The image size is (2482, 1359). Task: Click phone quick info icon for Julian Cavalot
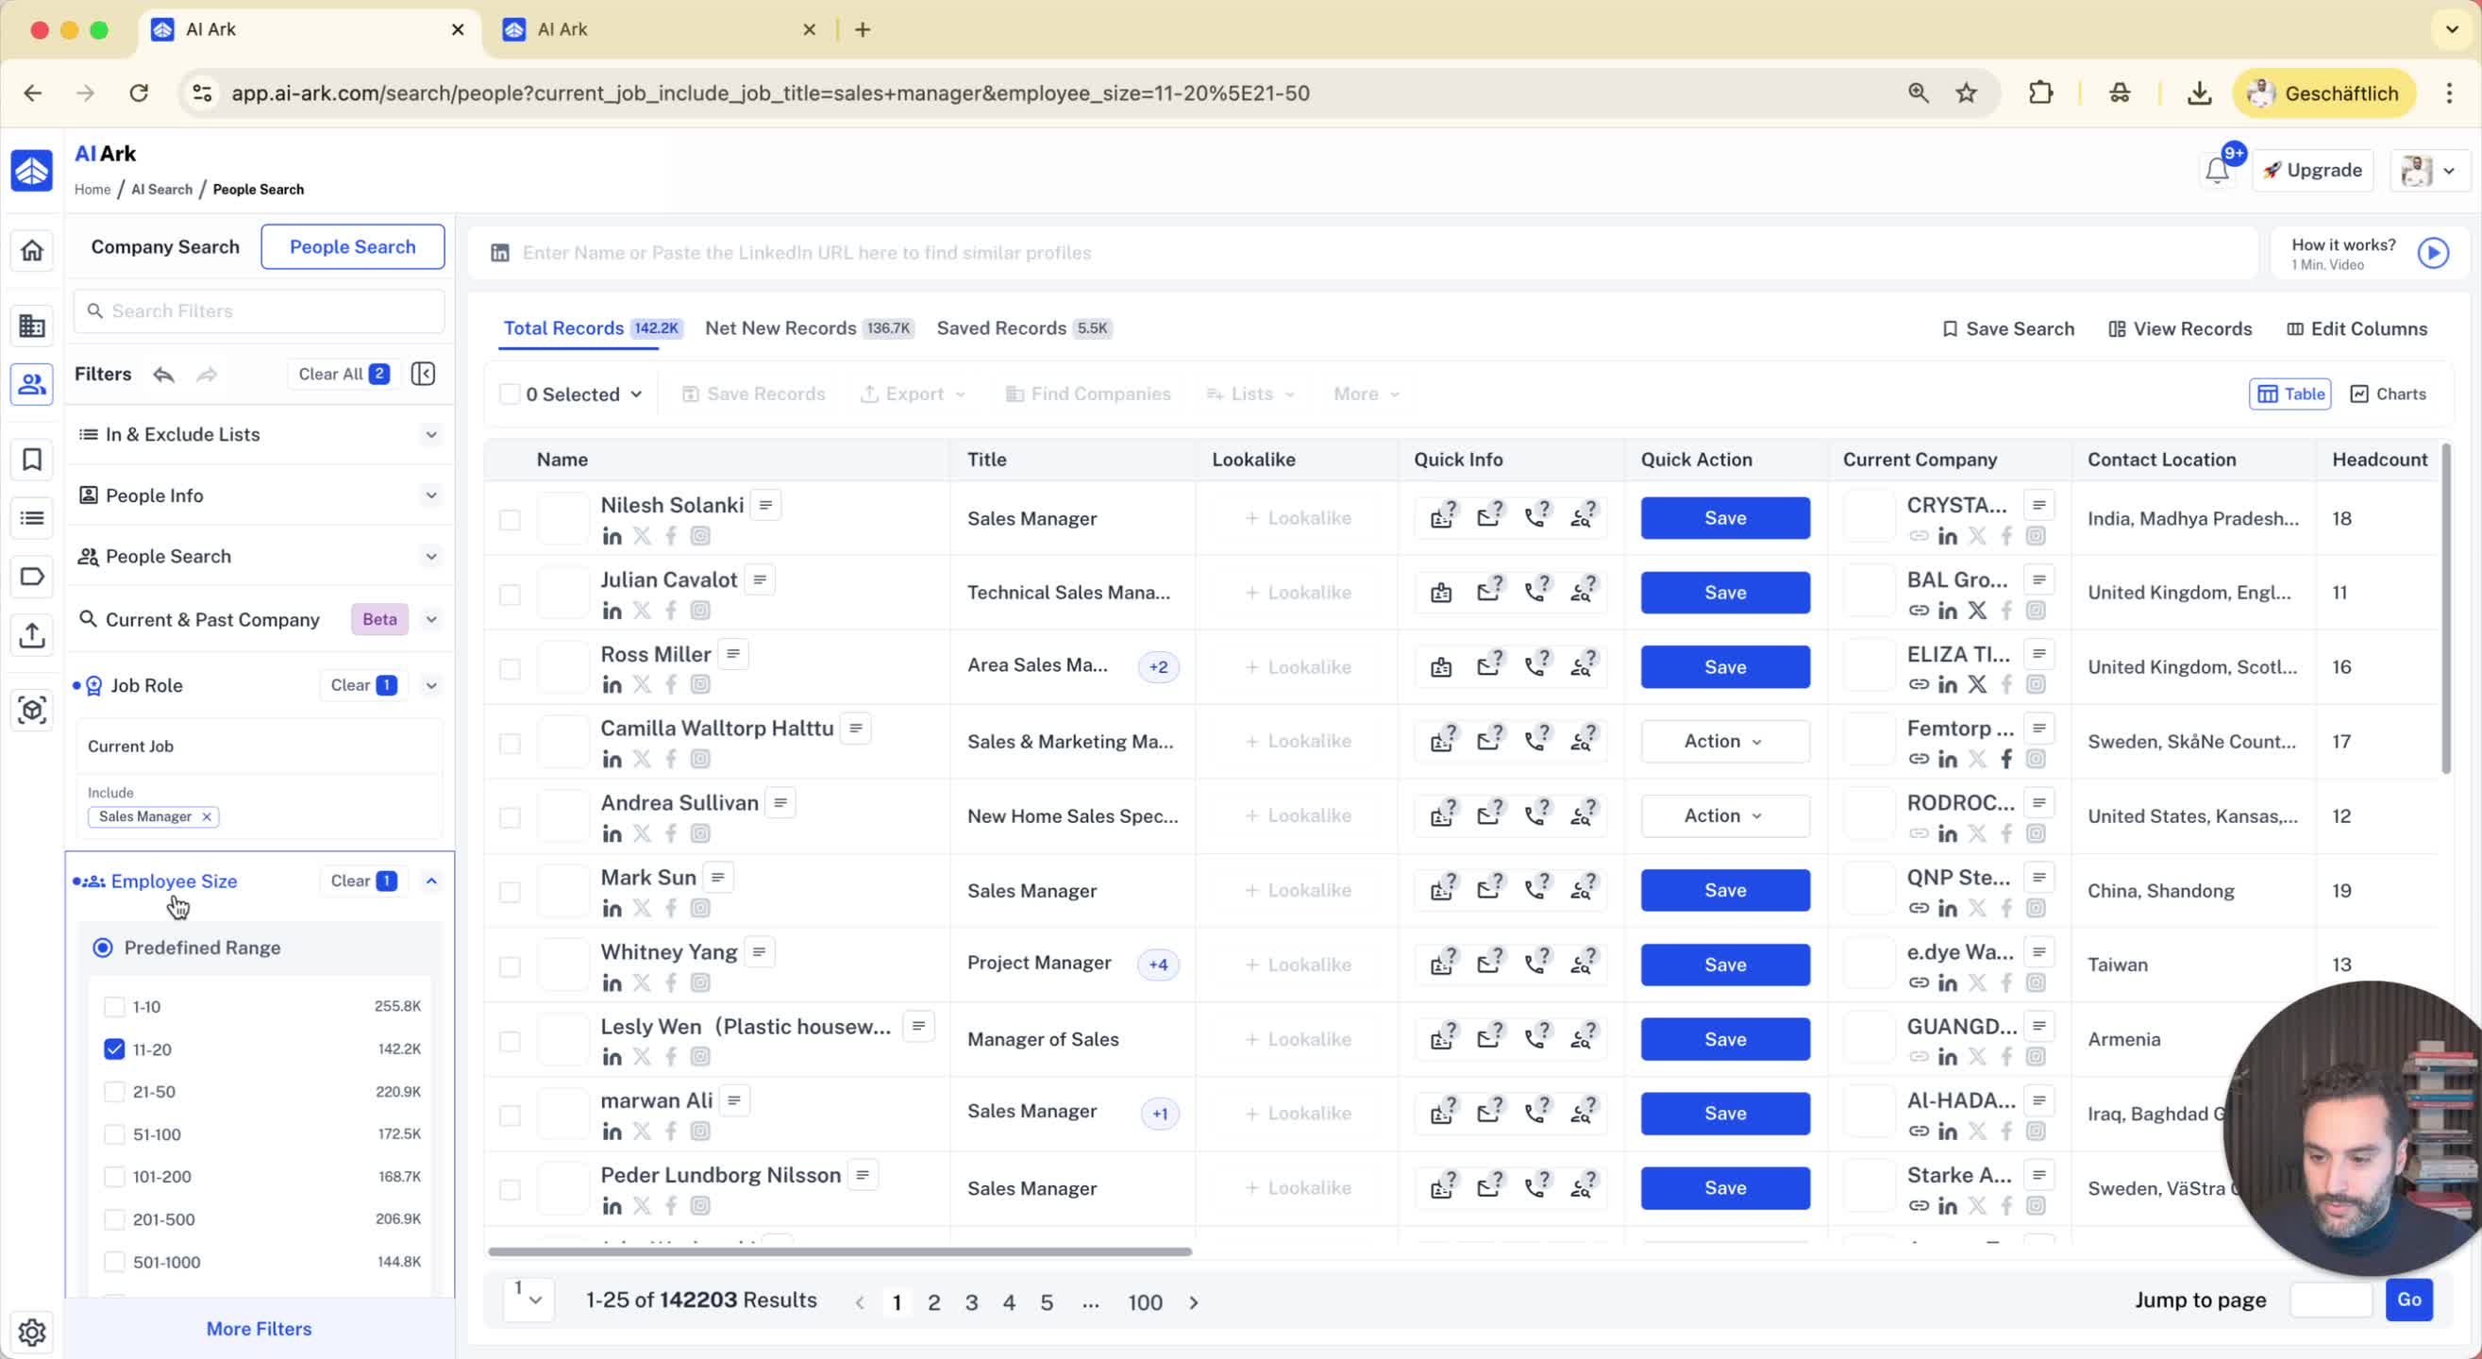[x=1535, y=591]
